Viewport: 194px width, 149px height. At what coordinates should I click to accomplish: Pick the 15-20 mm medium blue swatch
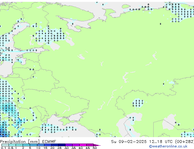pos(48,145)
